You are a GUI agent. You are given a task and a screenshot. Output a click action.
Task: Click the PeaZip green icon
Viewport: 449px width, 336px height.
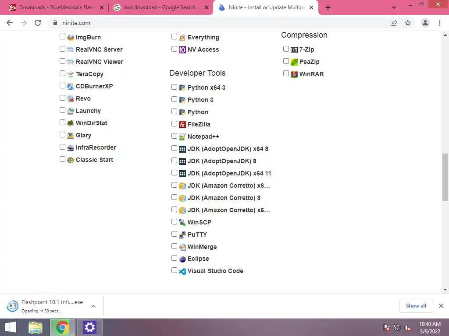294,62
